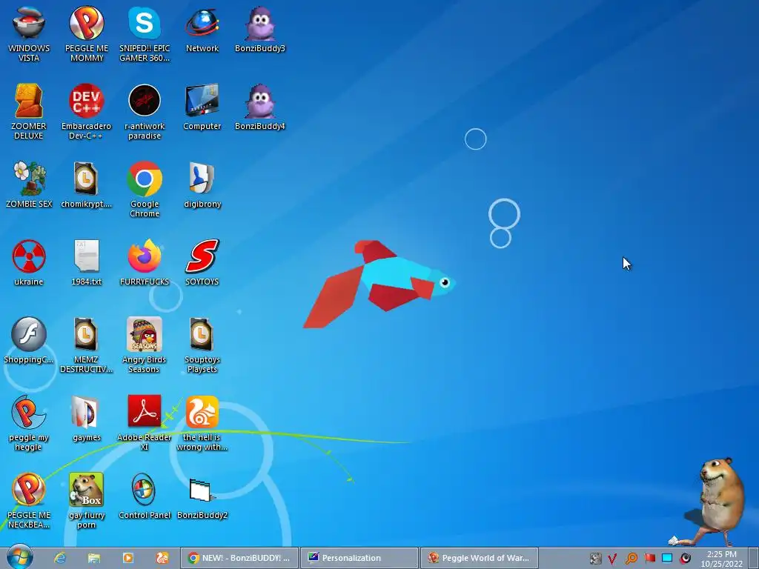Select the ZOOMER DELUXE icon

point(29,111)
